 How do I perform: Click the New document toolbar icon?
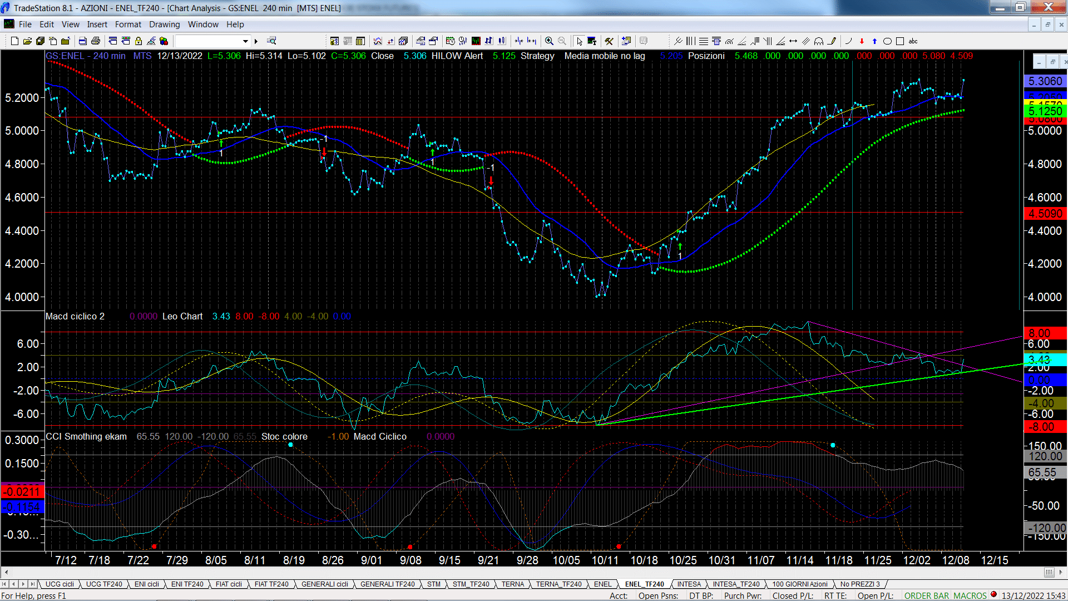click(x=14, y=41)
